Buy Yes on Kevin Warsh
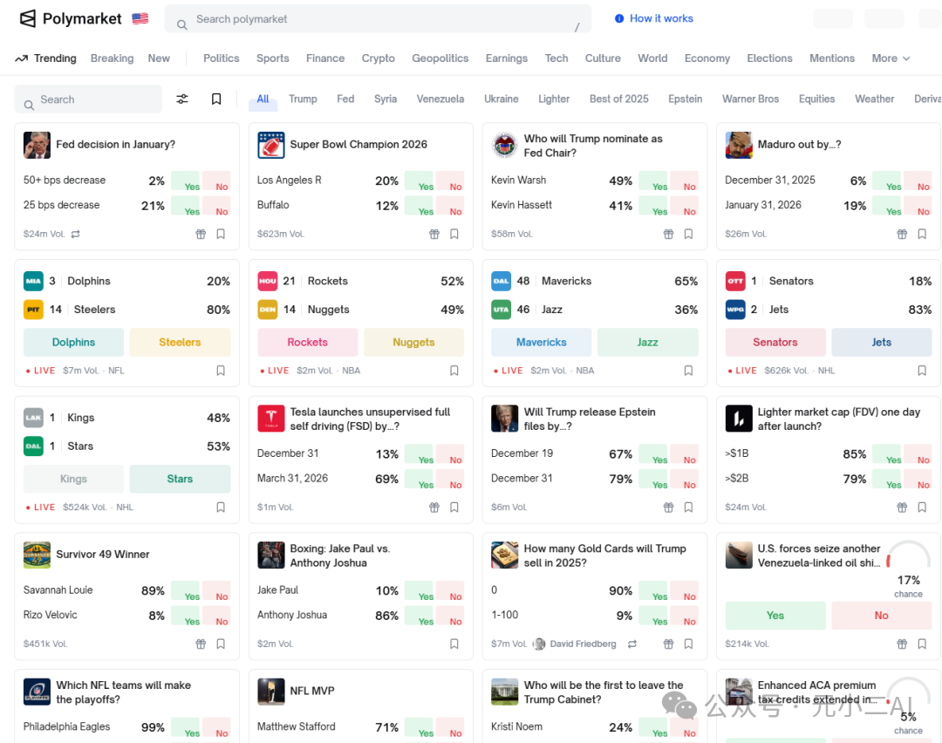This screenshot has height=743, width=942. point(653,181)
